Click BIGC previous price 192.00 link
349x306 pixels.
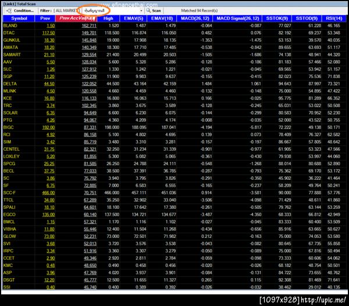coord(48,127)
